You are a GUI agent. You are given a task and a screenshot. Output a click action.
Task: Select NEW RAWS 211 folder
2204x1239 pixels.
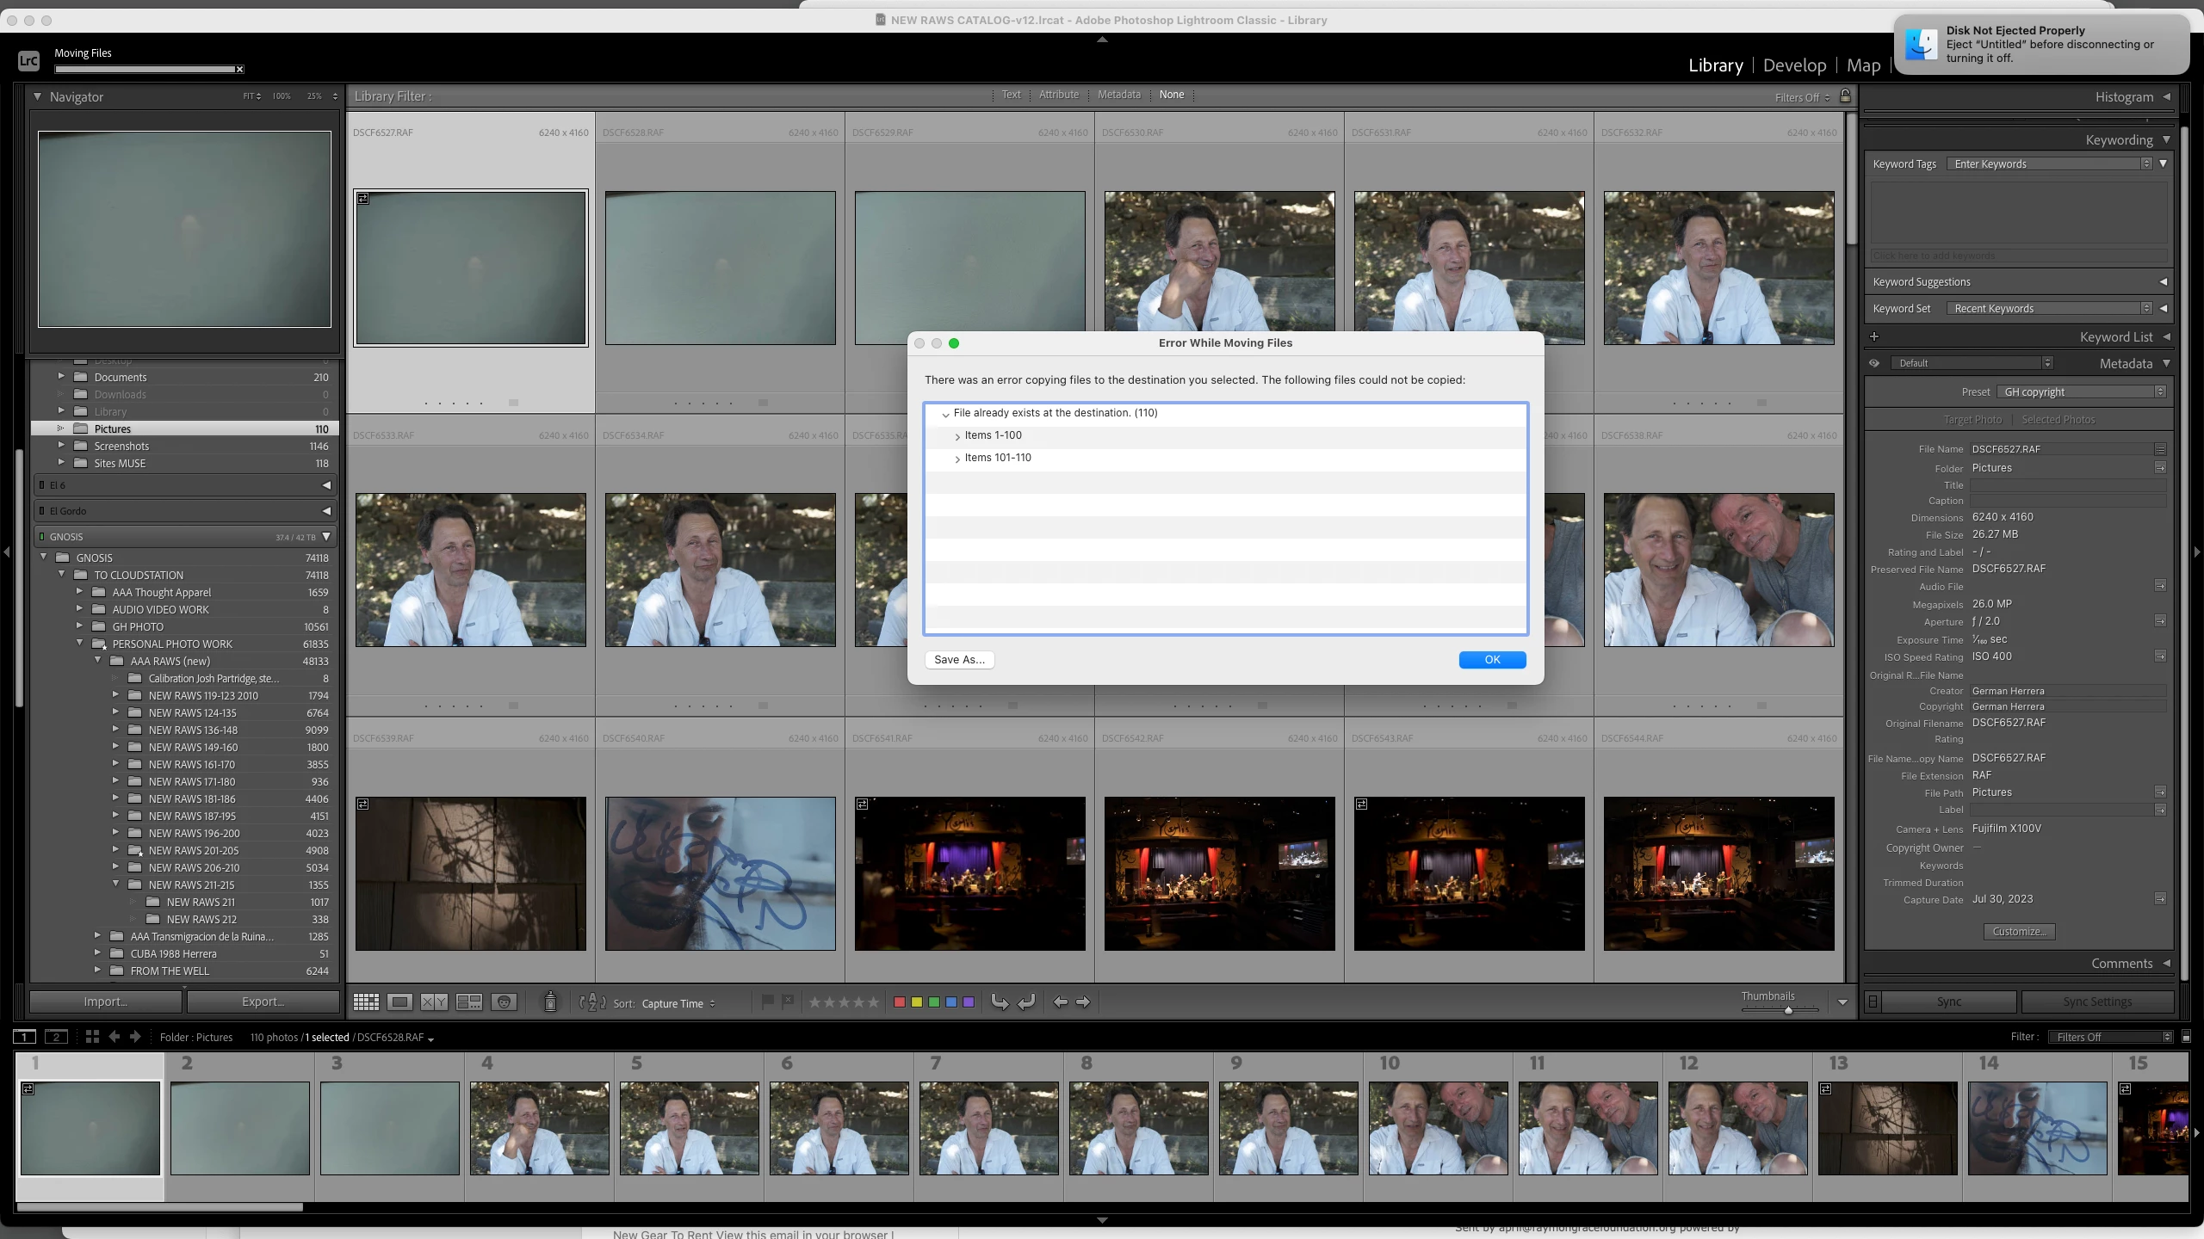click(x=201, y=902)
